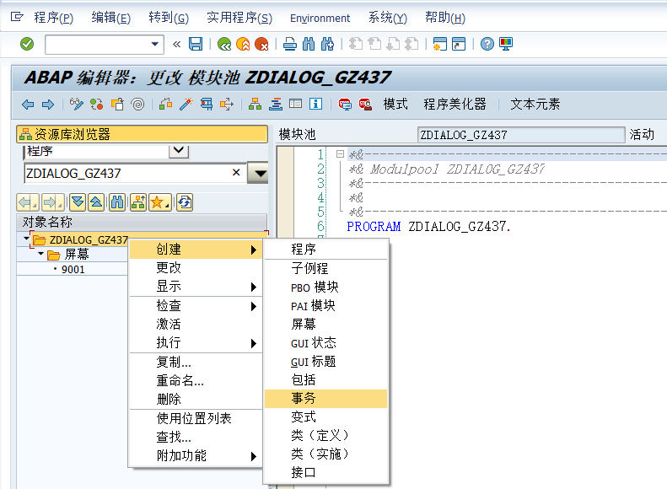Open the 转到(G) menu
The image size is (667, 489).
click(x=169, y=18)
